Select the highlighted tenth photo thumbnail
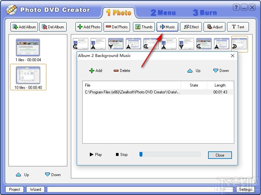 pyautogui.click(x=239, y=44)
